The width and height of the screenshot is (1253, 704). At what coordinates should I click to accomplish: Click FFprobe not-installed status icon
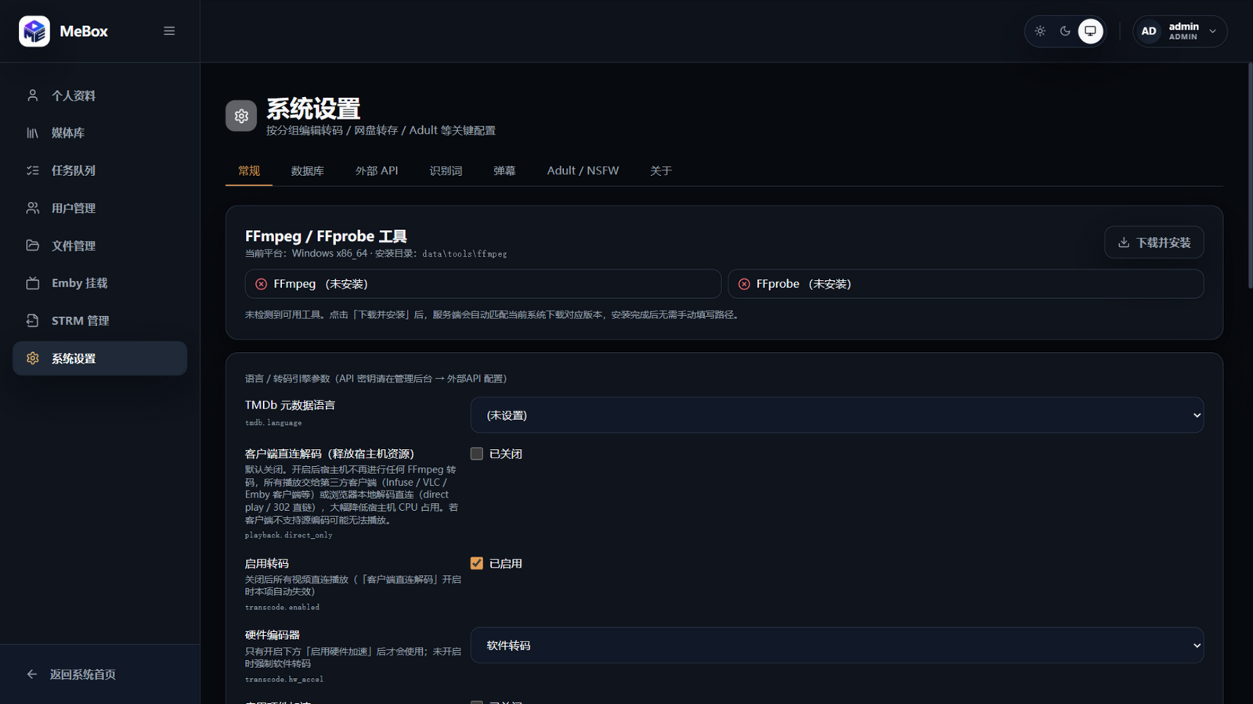click(x=744, y=284)
